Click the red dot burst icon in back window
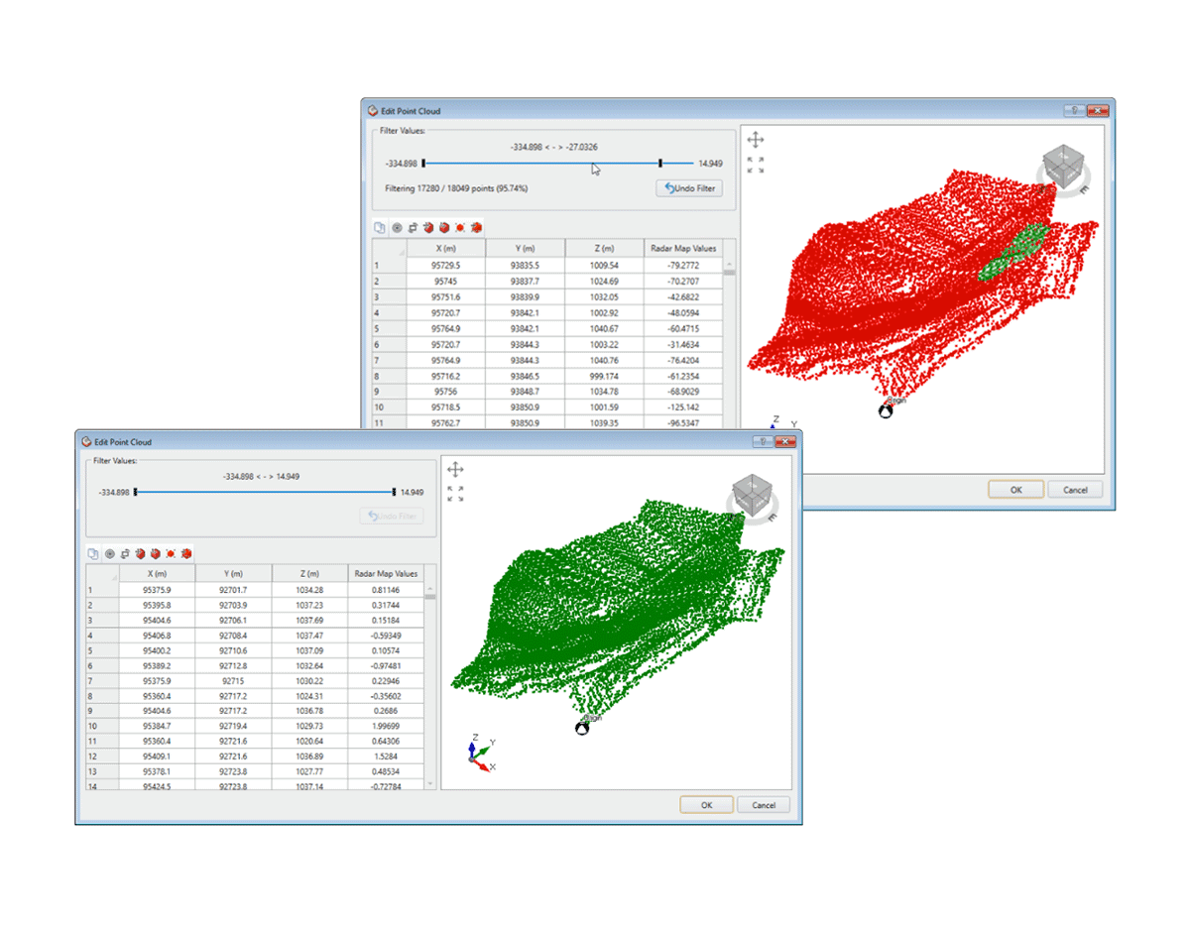 pos(460,227)
